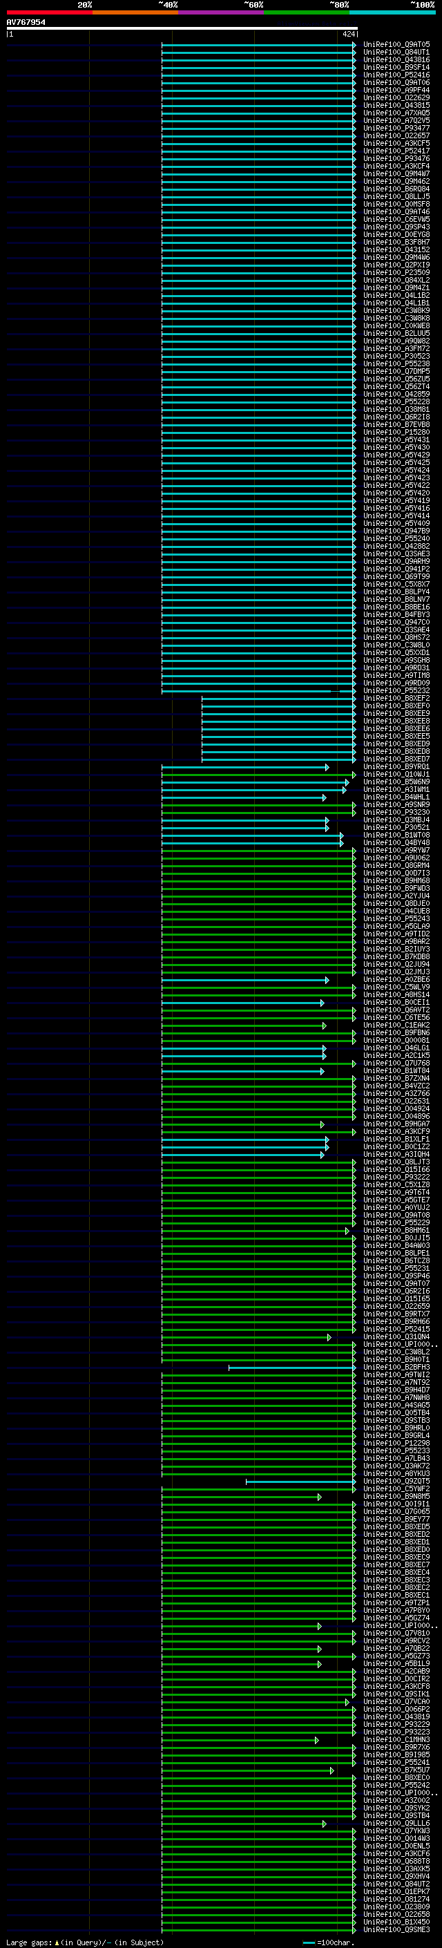Open entry UniRef100_Q9SME3
Viewport: 442px width, 1948px height.
[x=396, y=1929]
